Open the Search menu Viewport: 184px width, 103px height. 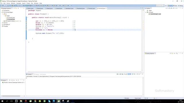(x=24, y=3)
